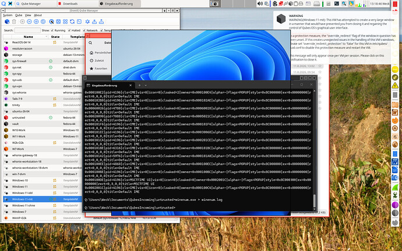Switch to Qube Manager in the top taskbar

click(36, 3)
